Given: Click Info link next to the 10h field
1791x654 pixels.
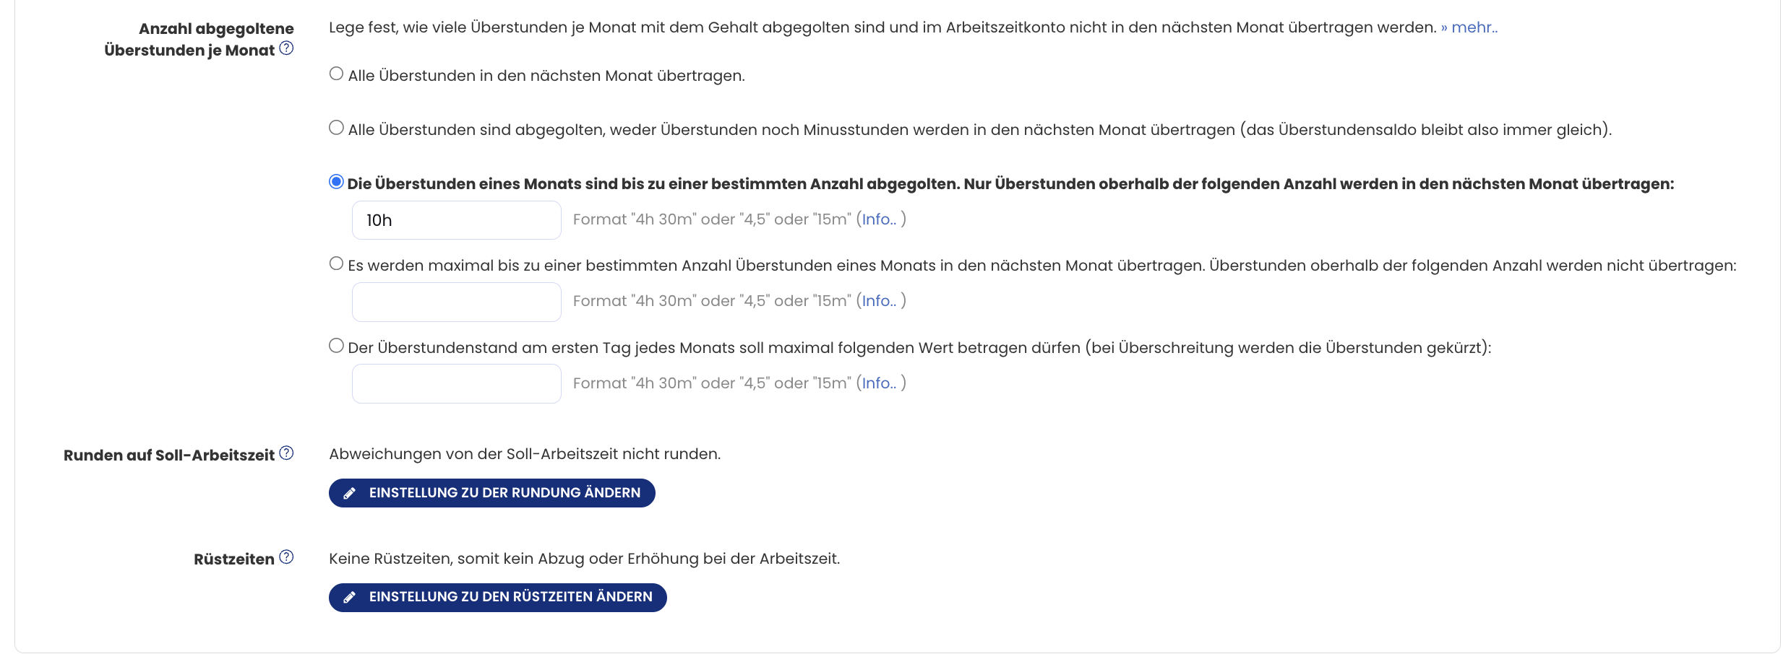Looking at the screenshot, I should pyautogui.click(x=878, y=219).
